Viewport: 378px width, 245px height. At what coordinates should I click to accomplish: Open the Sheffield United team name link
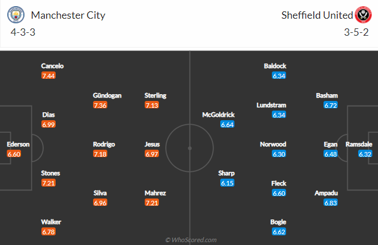coord(317,15)
